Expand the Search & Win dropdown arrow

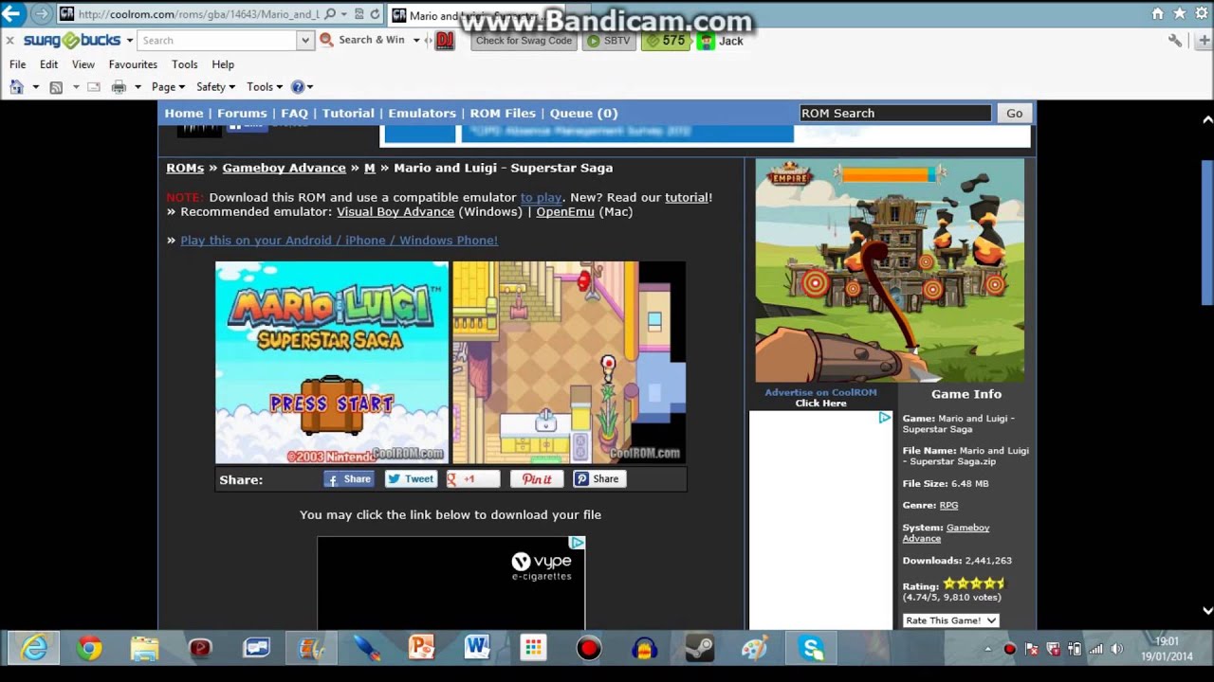click(415, 41)
